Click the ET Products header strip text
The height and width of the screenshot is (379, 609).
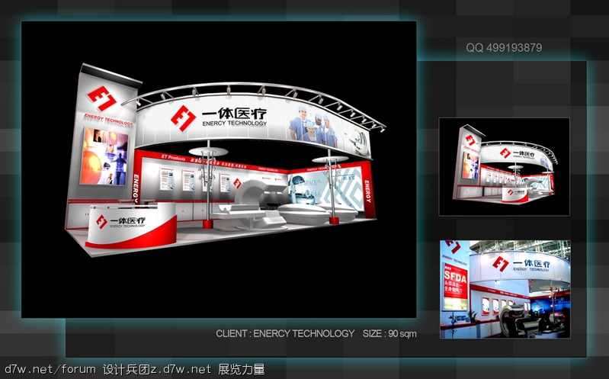[174, 157]
